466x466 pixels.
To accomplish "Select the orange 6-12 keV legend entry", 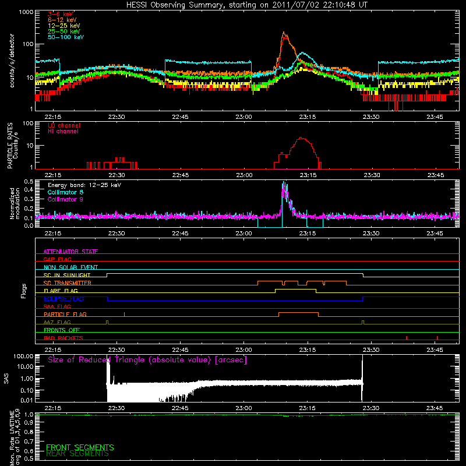I will [62, 20].
